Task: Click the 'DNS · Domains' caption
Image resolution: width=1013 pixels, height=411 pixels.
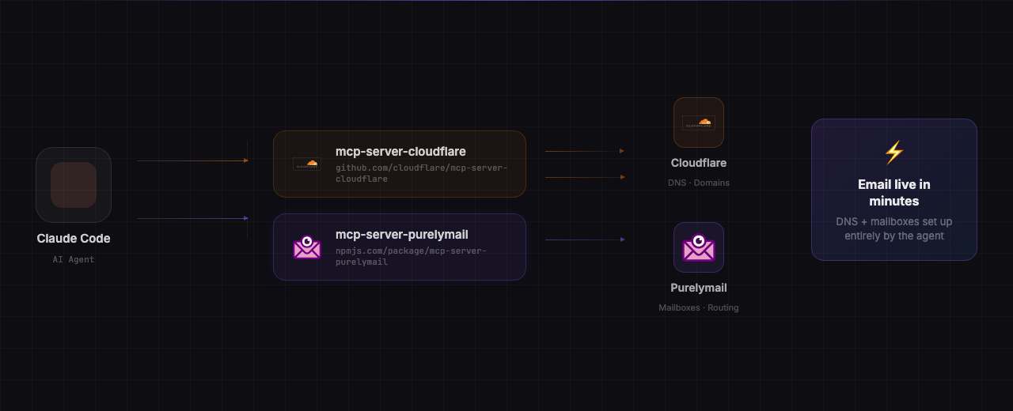Action: [x=699, y=183]
